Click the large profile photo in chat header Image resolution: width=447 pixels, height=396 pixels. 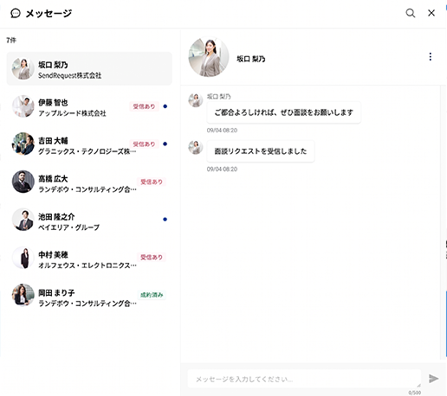209,57
